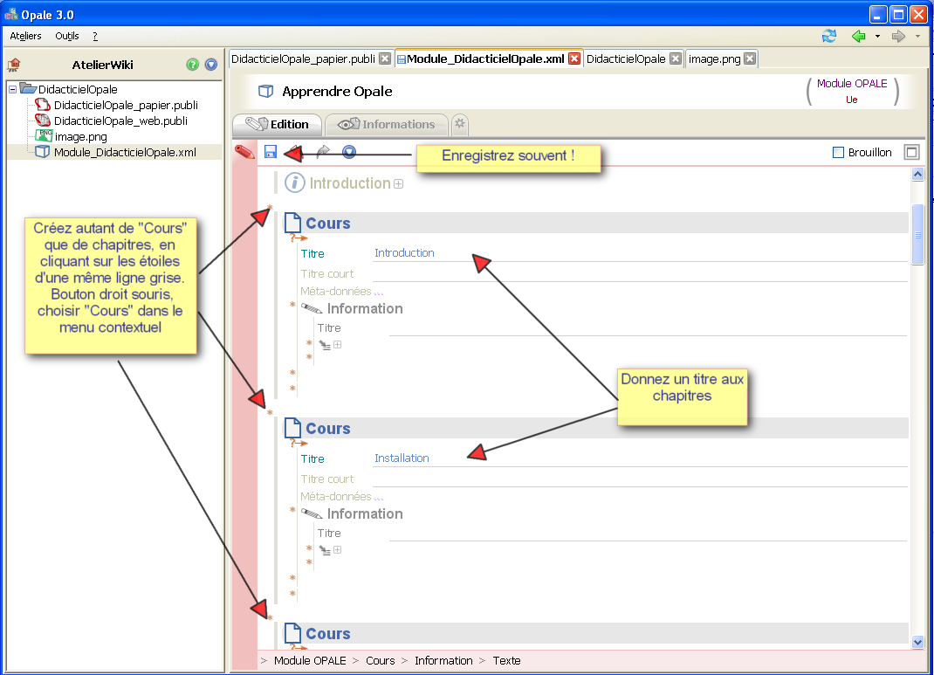
Task: Close the DidacticielOpale_papier.publi tab
Action: (x=386, y=59)
